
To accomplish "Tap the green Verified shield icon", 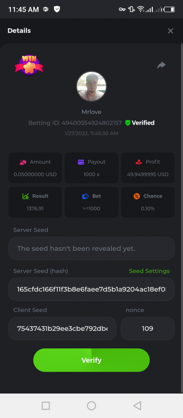I will point(128,123).
